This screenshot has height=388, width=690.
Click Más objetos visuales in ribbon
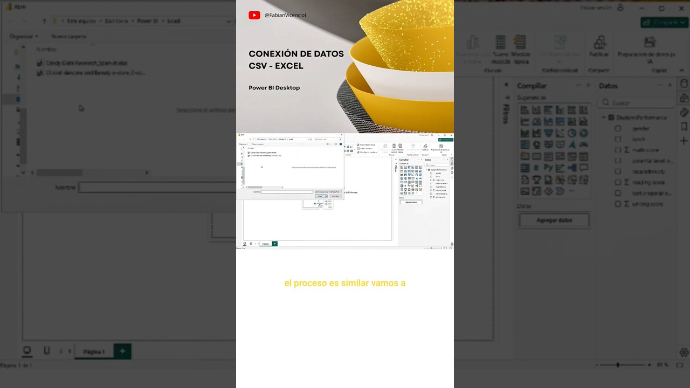click(x=367, y=153)
